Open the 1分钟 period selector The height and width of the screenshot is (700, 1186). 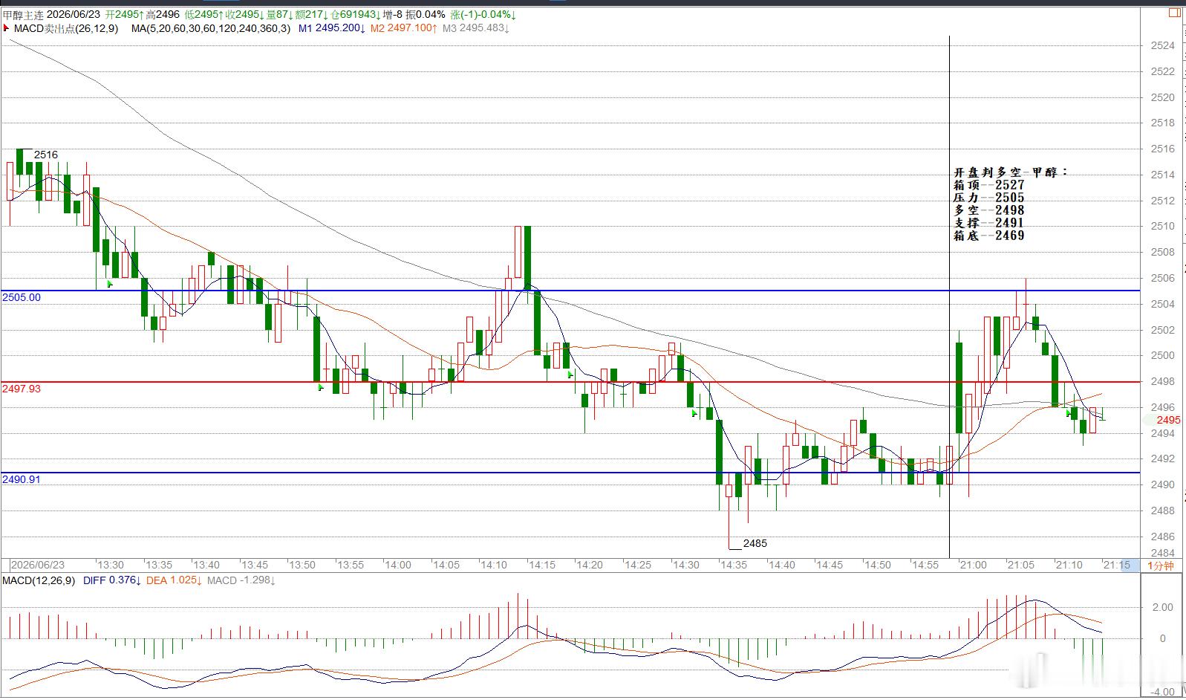pos(1161,565)
